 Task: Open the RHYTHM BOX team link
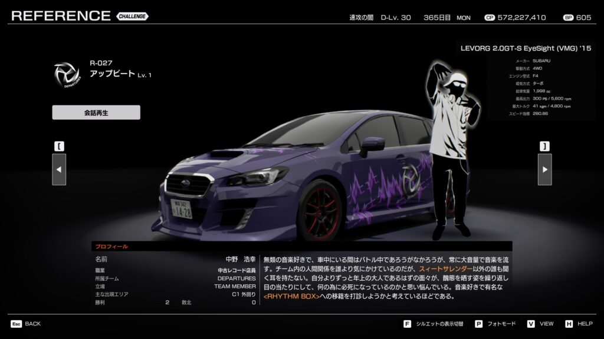point(291,296)
